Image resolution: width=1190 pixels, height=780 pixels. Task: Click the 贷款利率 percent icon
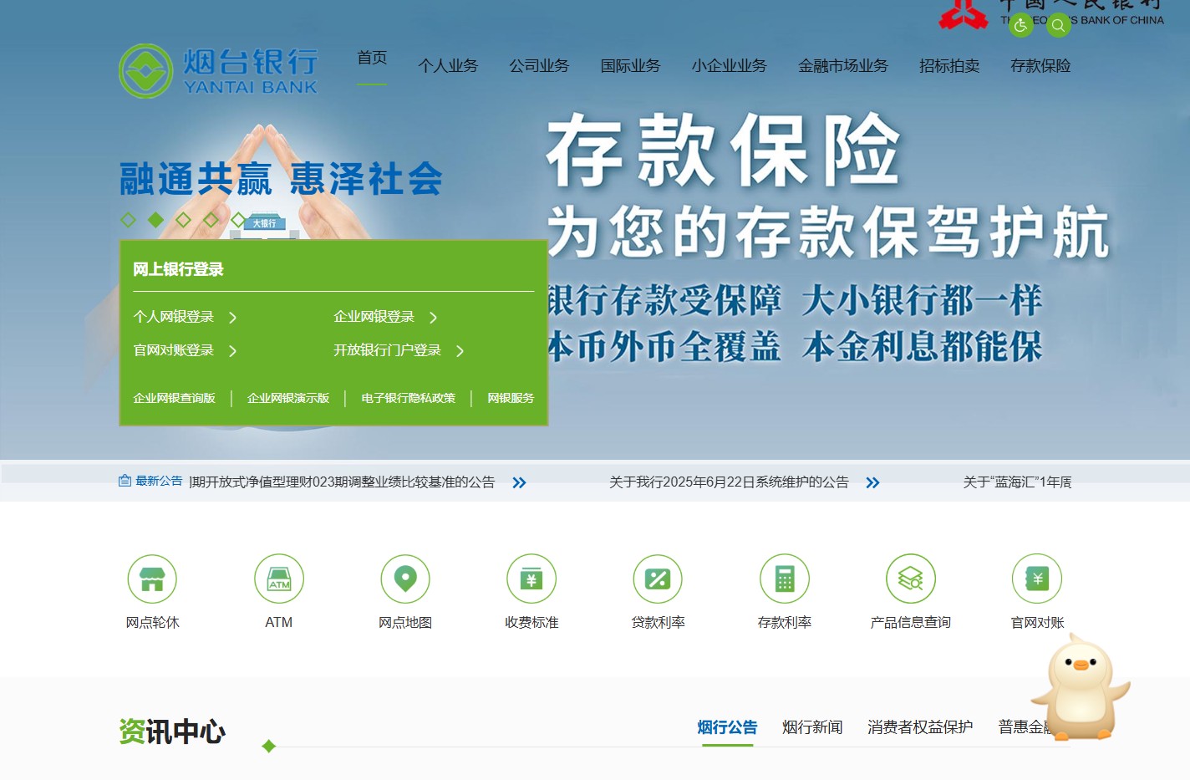tap(658, 579)
